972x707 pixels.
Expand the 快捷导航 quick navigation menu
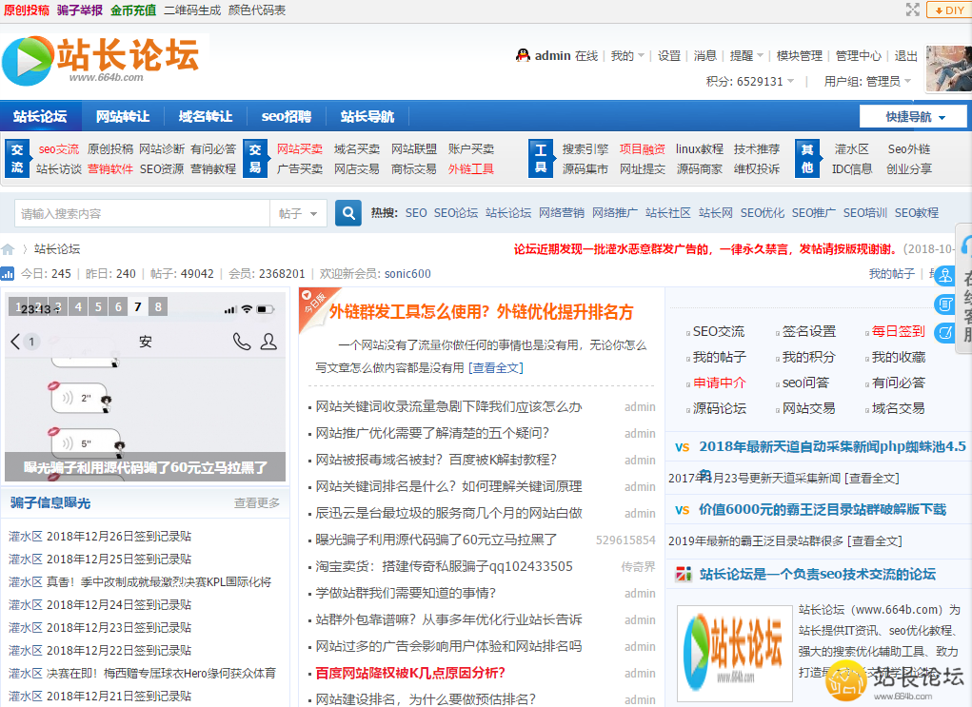(x=914, y=117)
